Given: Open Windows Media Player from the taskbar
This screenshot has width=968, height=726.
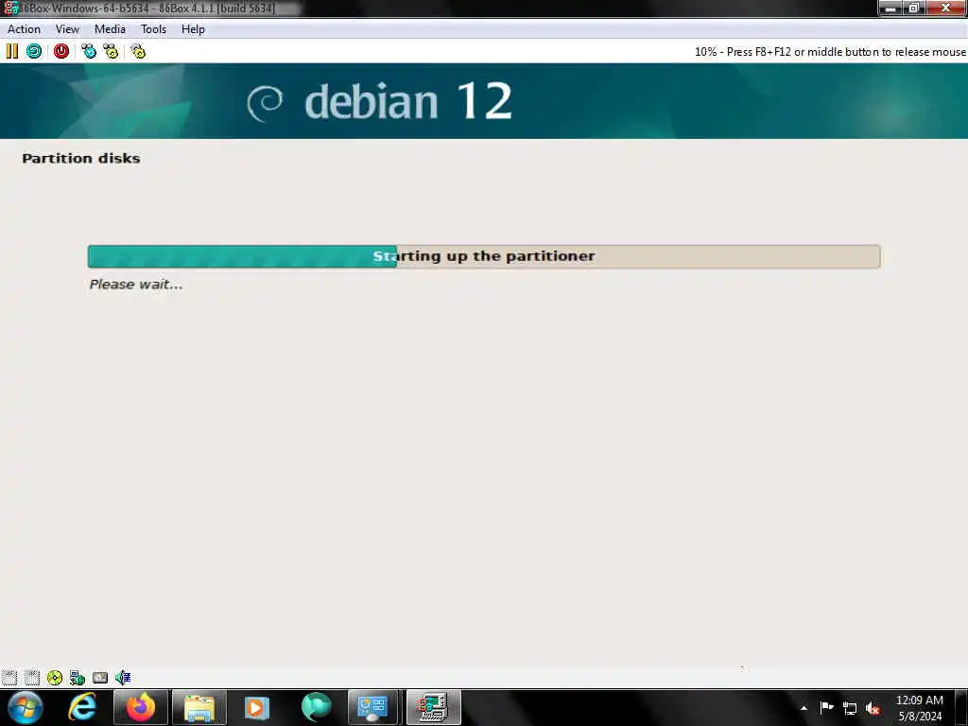Looking at the screenshot, I should coord(257,707).
